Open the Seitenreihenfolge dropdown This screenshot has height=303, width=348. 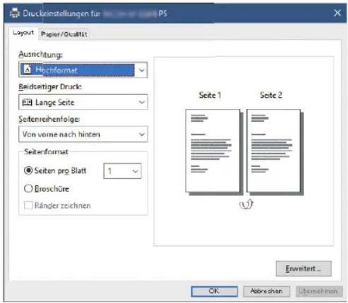(x=83, y=134)
